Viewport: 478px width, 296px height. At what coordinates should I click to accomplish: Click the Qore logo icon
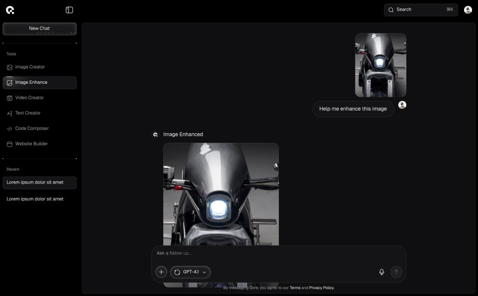pyautogui.click(x=10, y=10)
